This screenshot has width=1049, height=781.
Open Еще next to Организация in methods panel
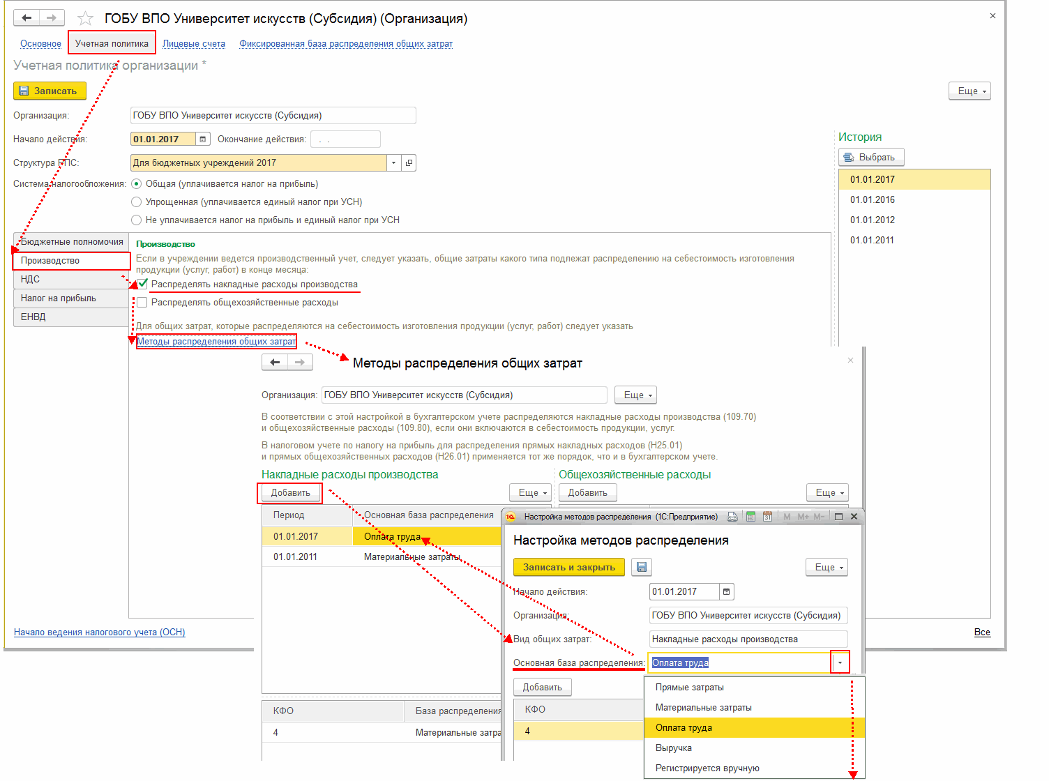click(x=635, y=395)
